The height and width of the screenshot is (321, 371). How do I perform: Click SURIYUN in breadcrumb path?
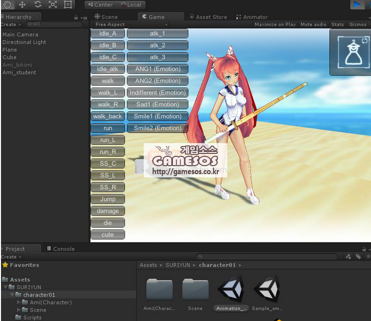[x=178, y=265]
